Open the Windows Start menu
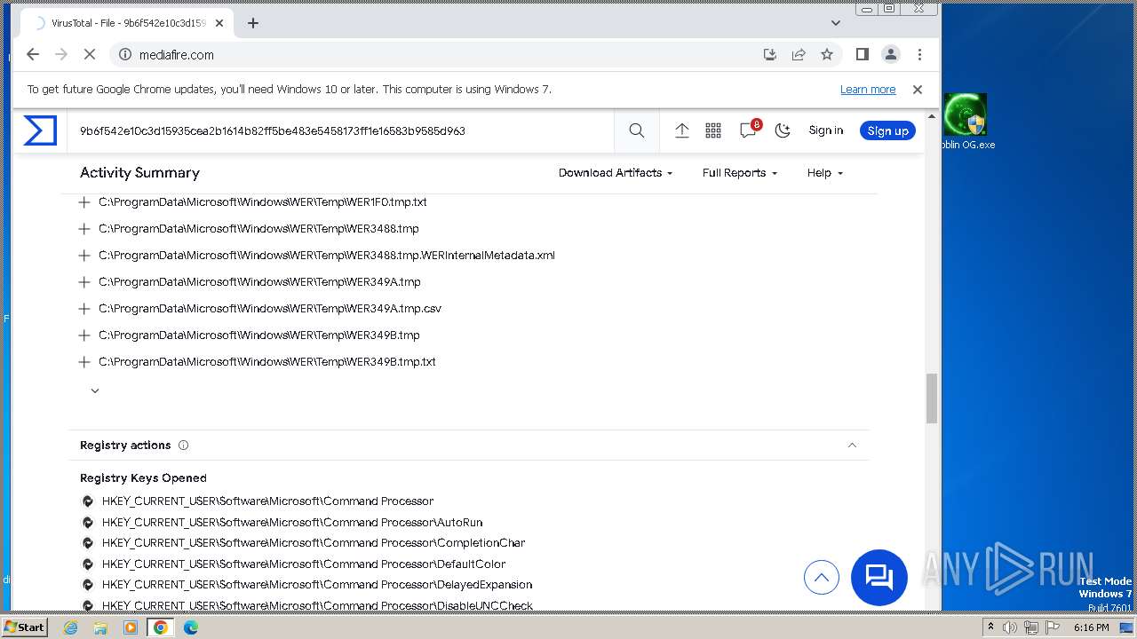Viewport: 1137px width, 639px height. pos(25,627)
